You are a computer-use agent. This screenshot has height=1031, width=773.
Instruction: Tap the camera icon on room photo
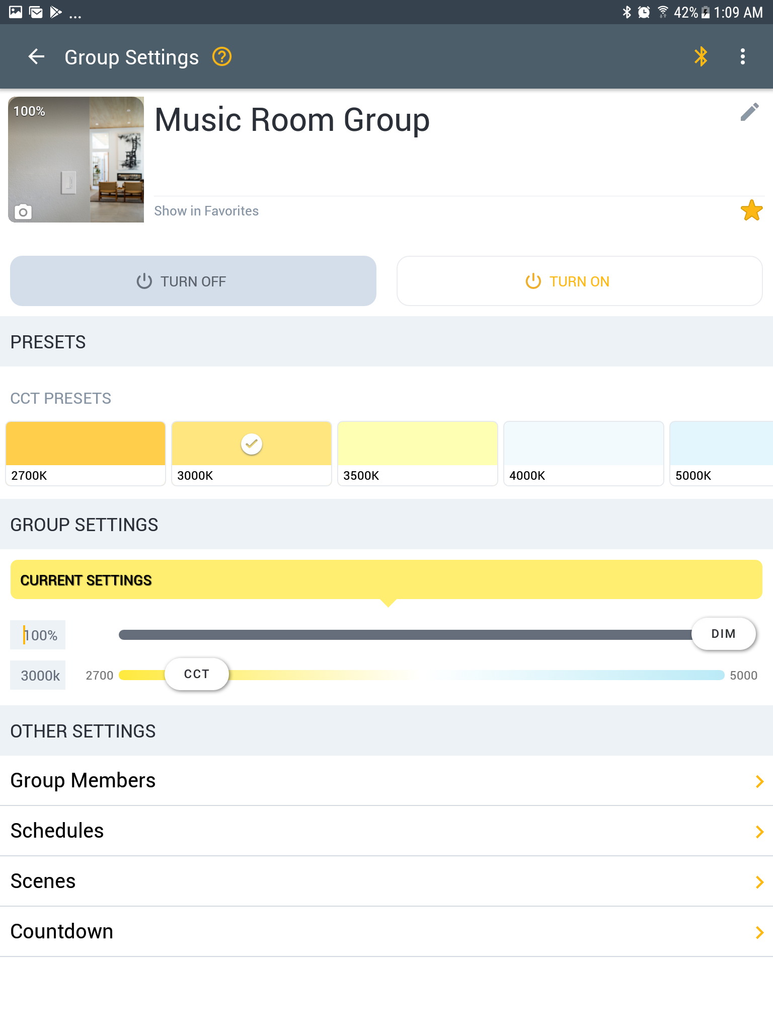click(23, 212)
